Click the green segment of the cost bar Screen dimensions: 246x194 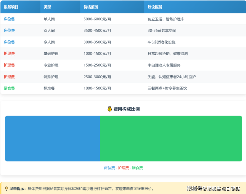[x=171, y=138]
